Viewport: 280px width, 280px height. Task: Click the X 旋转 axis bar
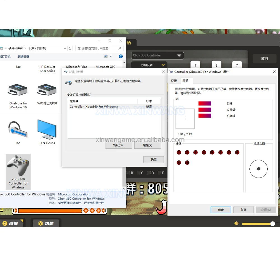click(205, 110)
